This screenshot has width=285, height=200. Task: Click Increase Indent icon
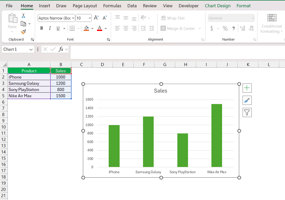152,28
